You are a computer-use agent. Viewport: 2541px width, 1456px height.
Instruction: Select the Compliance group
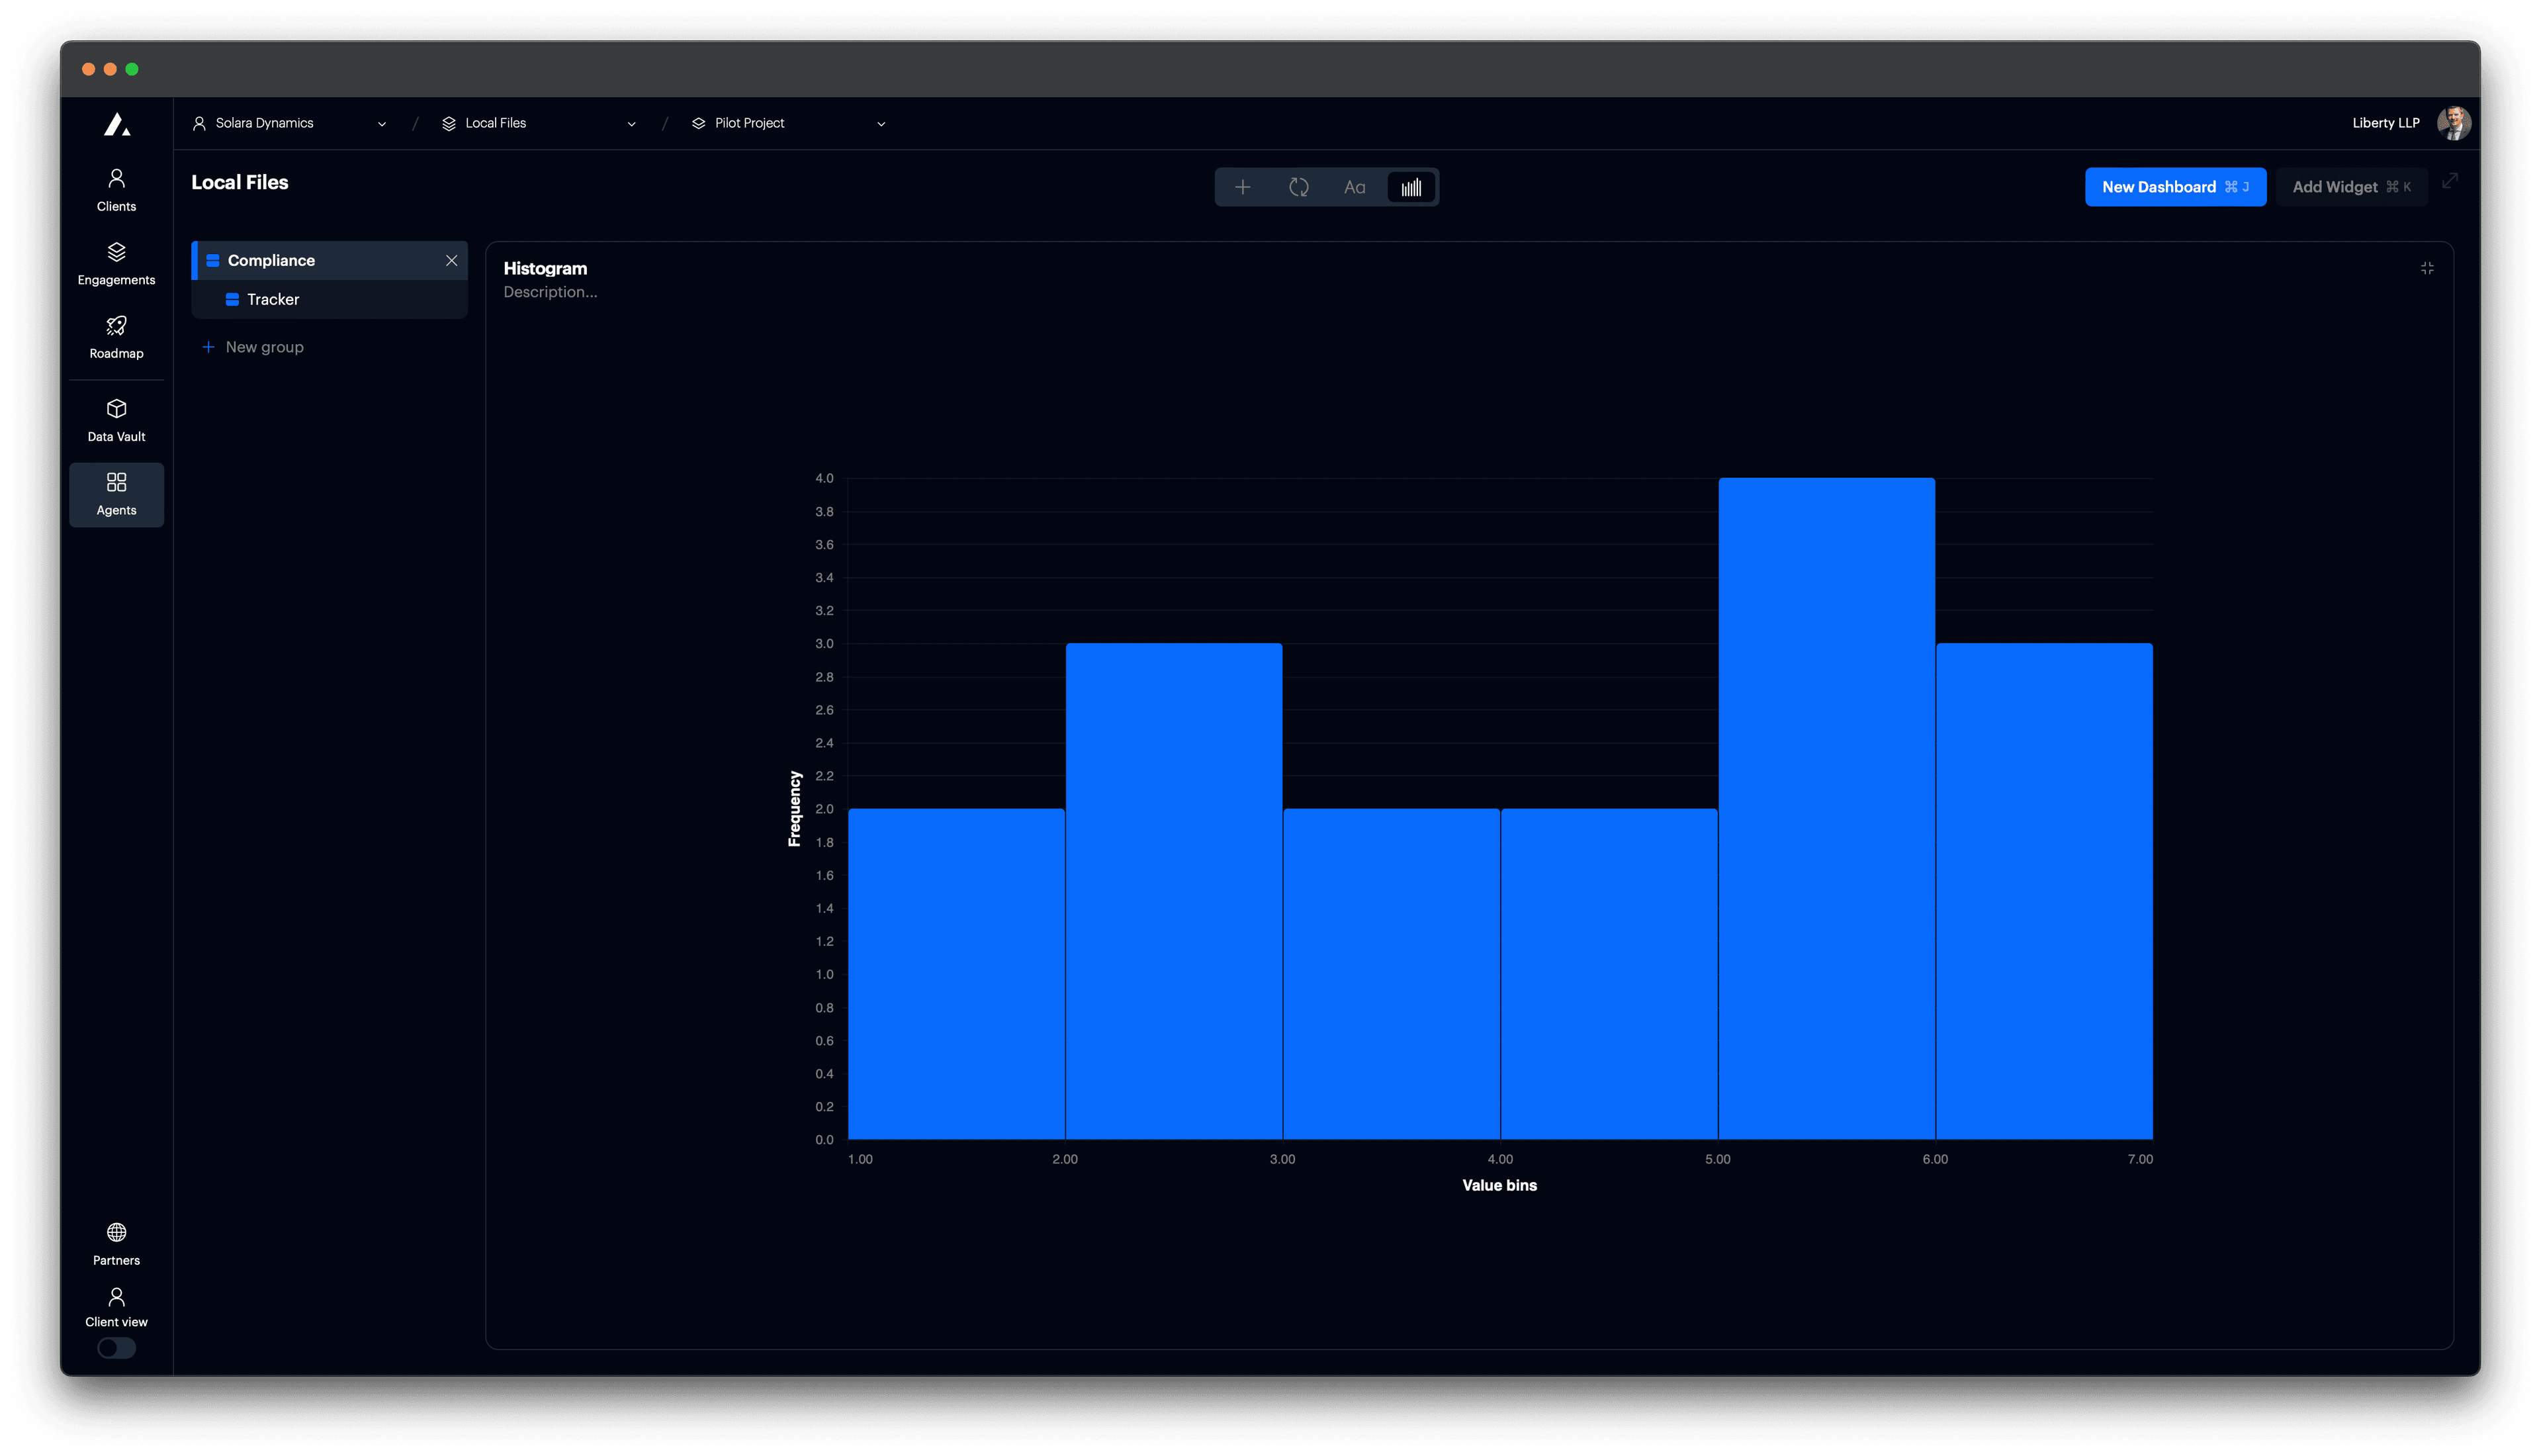click(271, 260)
